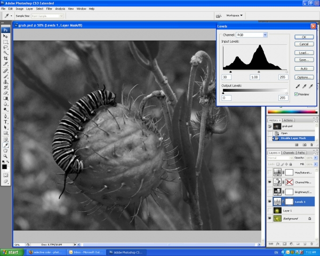Image resolution: width=320 pixels, height=256 pixels.
Task: Toggle Edit in Quick Mask mode
Action: pyautogui.click(x=5, y=175)
